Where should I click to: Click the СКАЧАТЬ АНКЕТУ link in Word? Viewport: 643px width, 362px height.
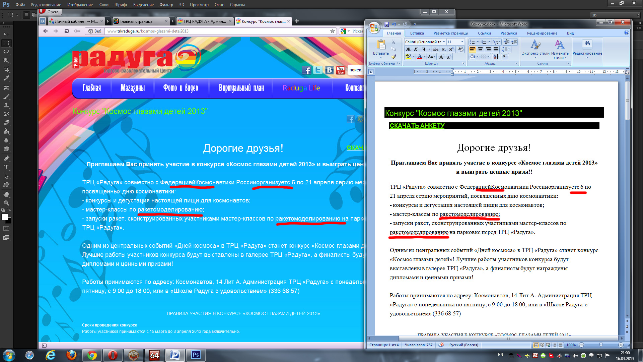pyautogui.click(x=417, y=126)
